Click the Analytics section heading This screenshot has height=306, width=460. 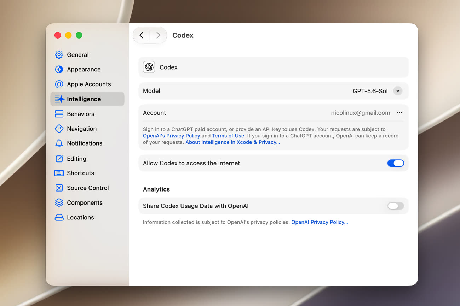156,189
